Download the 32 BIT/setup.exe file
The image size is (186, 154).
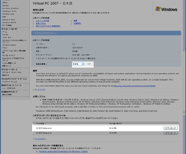[x=170, y=128]
